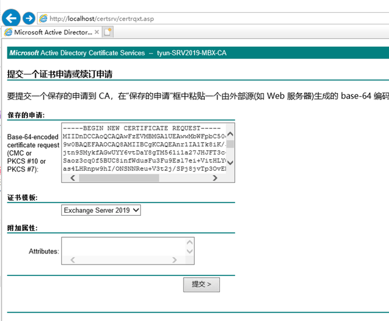Image resolution: width=389 pixels, height=321 pixels.
Task: Click left arrow of Attributes horizontal scrollbar
Action: pos(73,260)
